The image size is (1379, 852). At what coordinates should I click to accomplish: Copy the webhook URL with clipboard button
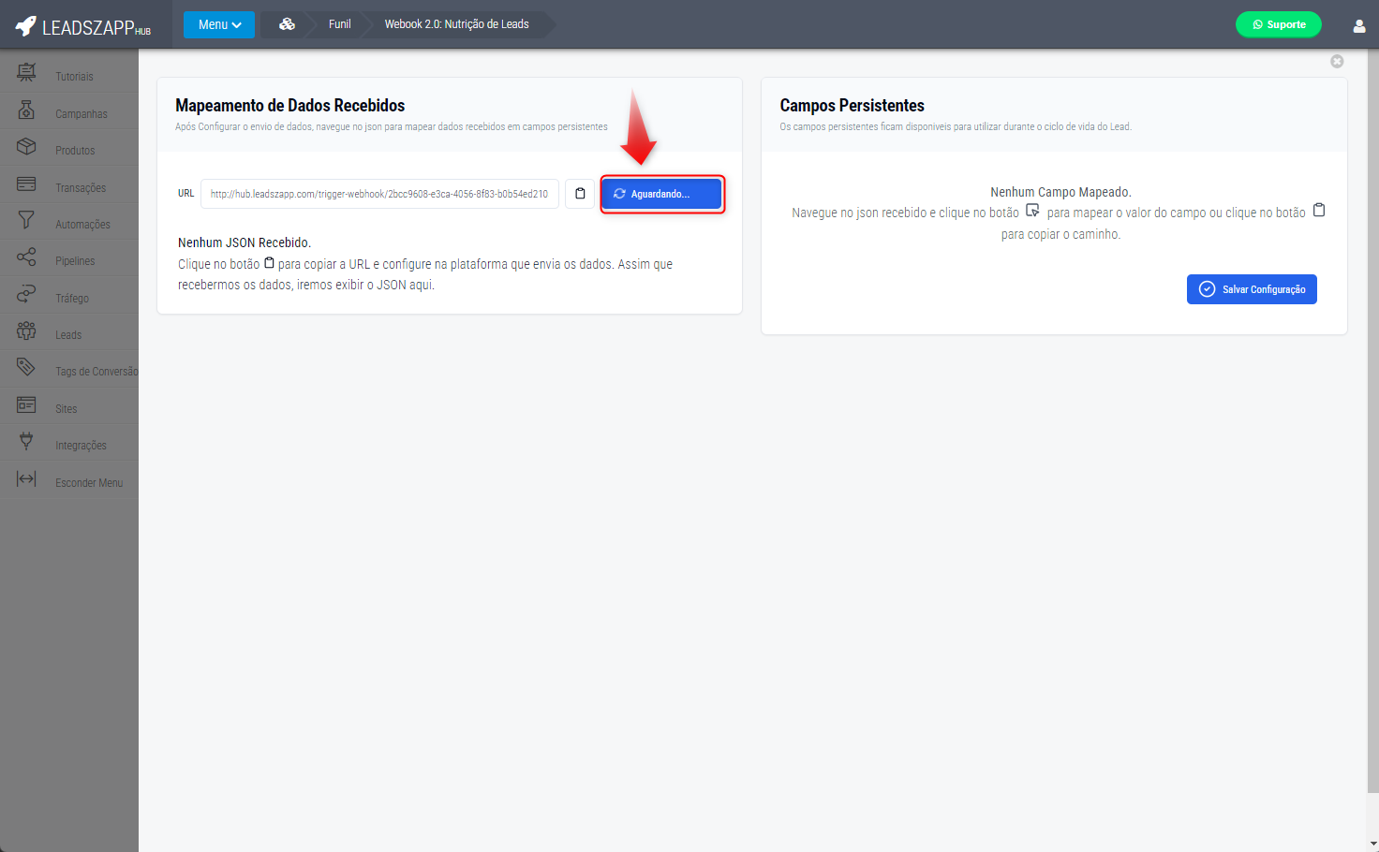580,194
